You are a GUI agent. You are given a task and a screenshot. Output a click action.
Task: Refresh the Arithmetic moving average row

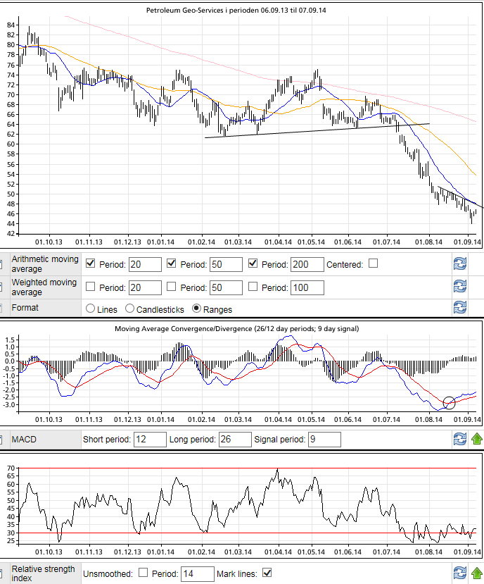pyautogui.click(x=459, y=264)
